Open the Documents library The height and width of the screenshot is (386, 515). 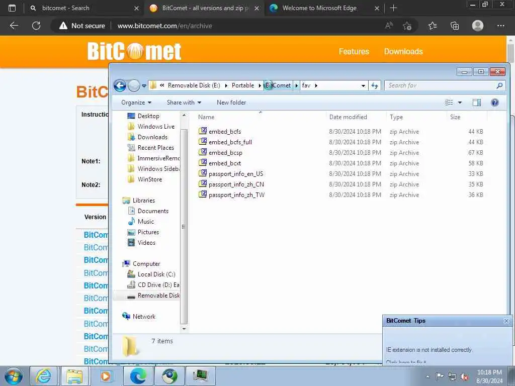pos(153,211)
